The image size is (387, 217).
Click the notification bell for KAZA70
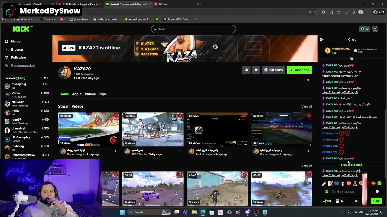pyautogui.click(x=246, y=70)
